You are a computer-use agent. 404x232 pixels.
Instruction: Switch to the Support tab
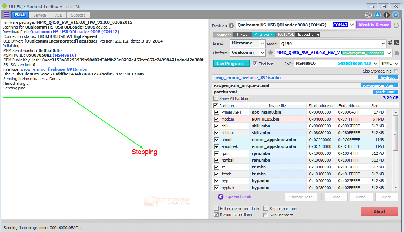78,15
